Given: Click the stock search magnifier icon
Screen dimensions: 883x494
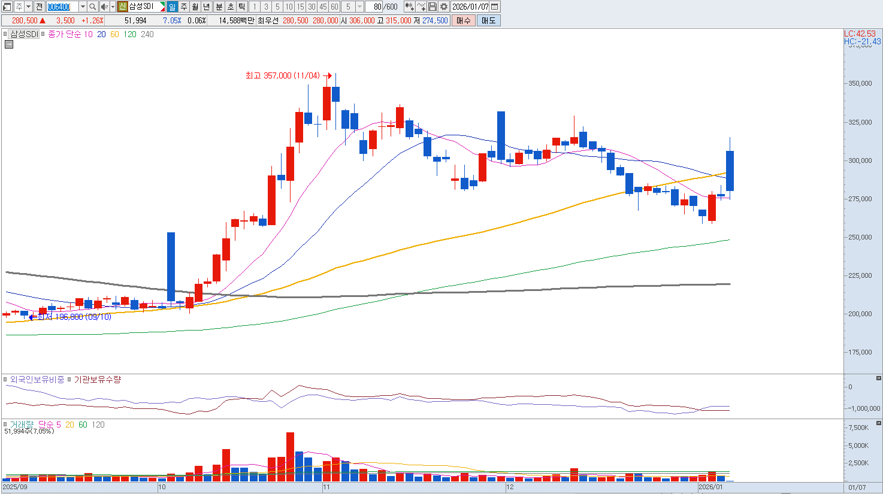Looking at the screenshot, I should click(x=93, y=7).
